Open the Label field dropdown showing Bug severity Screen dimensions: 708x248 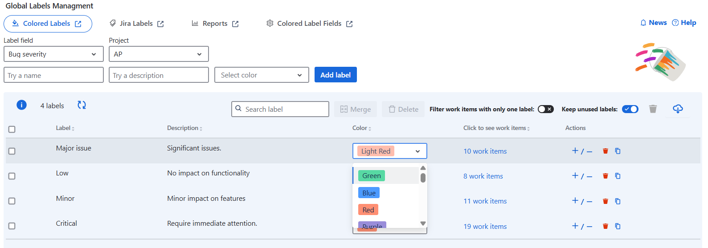click(x=53, y=54)
